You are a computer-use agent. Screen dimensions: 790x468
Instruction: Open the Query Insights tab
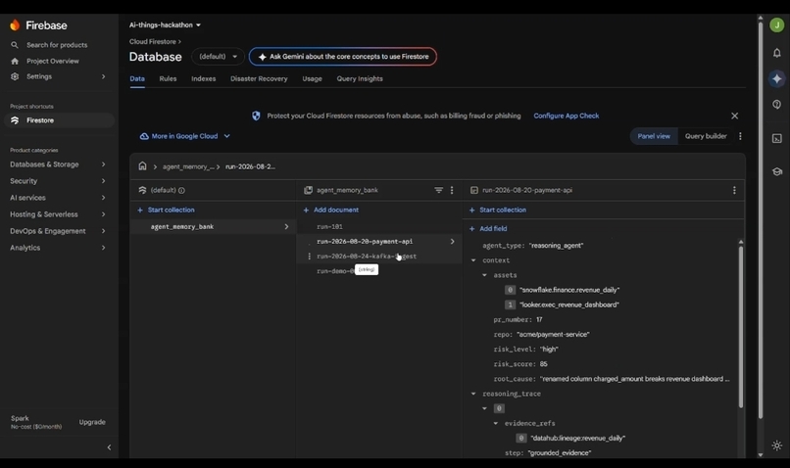point(360,79)
